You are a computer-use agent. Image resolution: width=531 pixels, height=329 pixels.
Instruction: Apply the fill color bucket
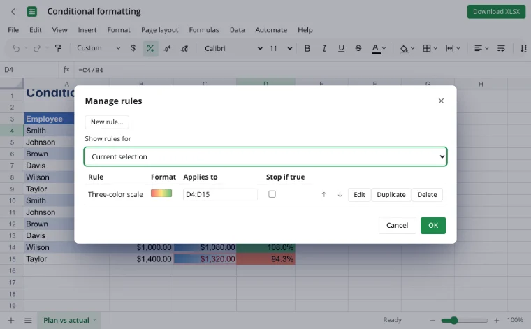tap(404, 49)
